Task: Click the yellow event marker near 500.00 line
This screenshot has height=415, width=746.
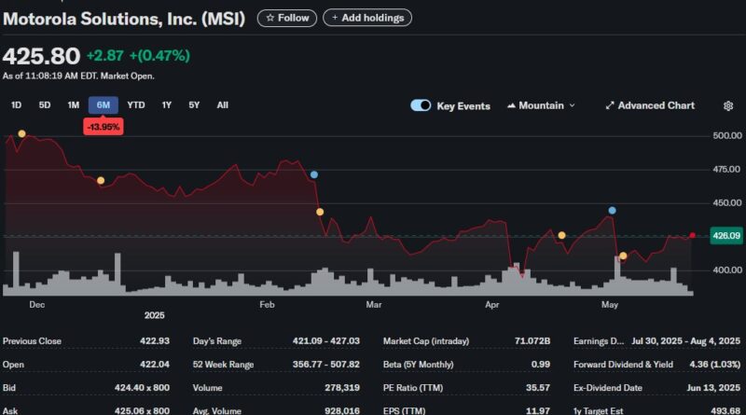Action: tap(21, 133)
